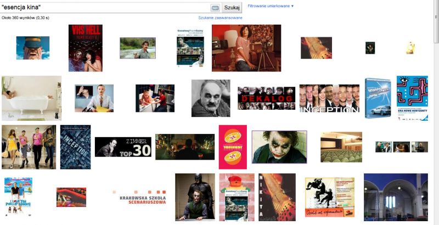Open the Era Nowe Horyzonty poster
This screenshot has width=439, height=225.
413,98
